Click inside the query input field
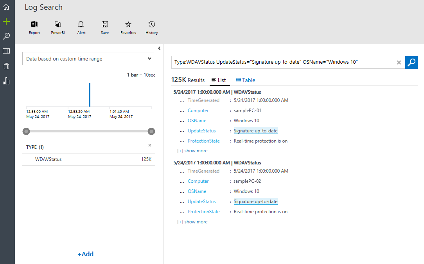The height and width of the screenshot is (264, 424). (282, 62)
